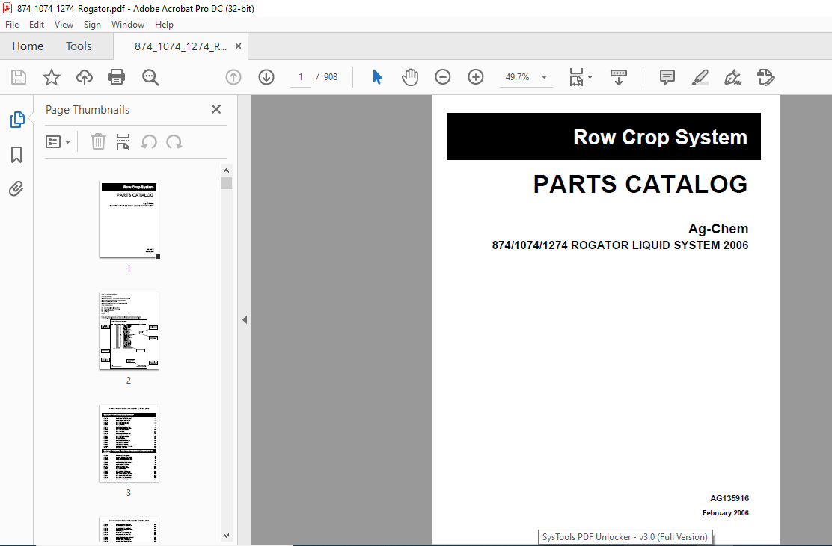Open thumbnails options dropdown

(x=58, y=141)
